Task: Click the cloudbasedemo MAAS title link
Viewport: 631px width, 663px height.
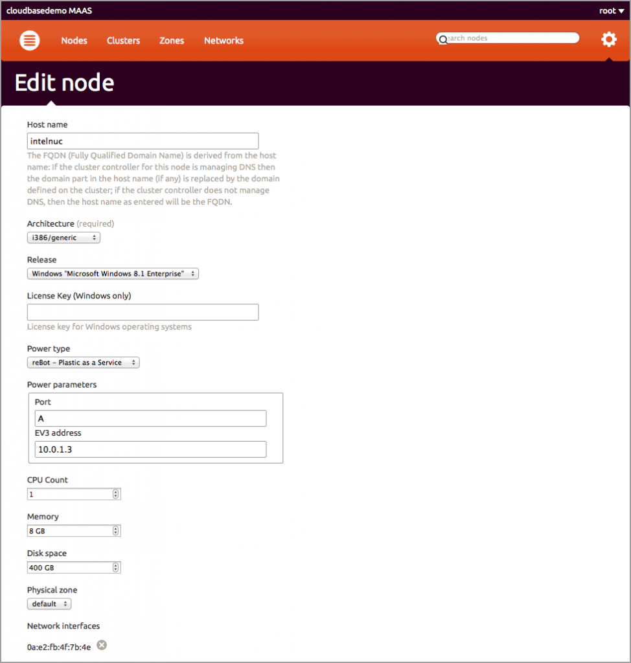Action: pyautogui.click(x=49, y=10)
